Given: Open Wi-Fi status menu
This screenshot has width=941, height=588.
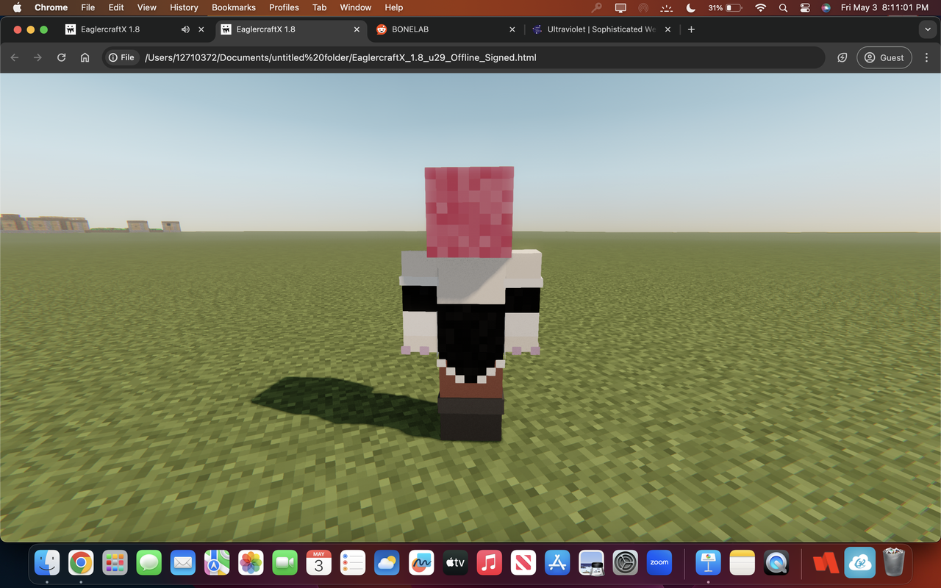Looking at the screenshot, I should 761,7.
